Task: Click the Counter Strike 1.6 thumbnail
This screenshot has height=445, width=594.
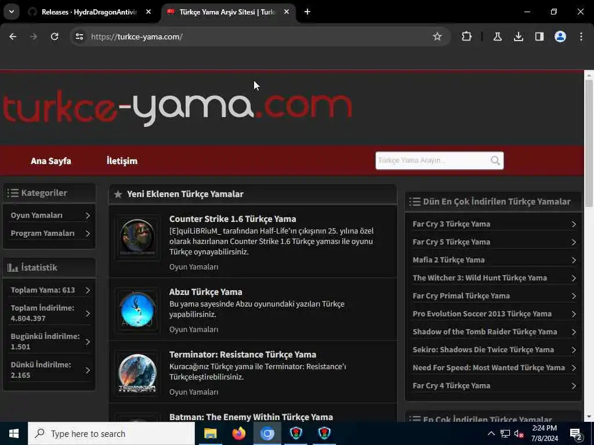Action: tap(137, 238)
